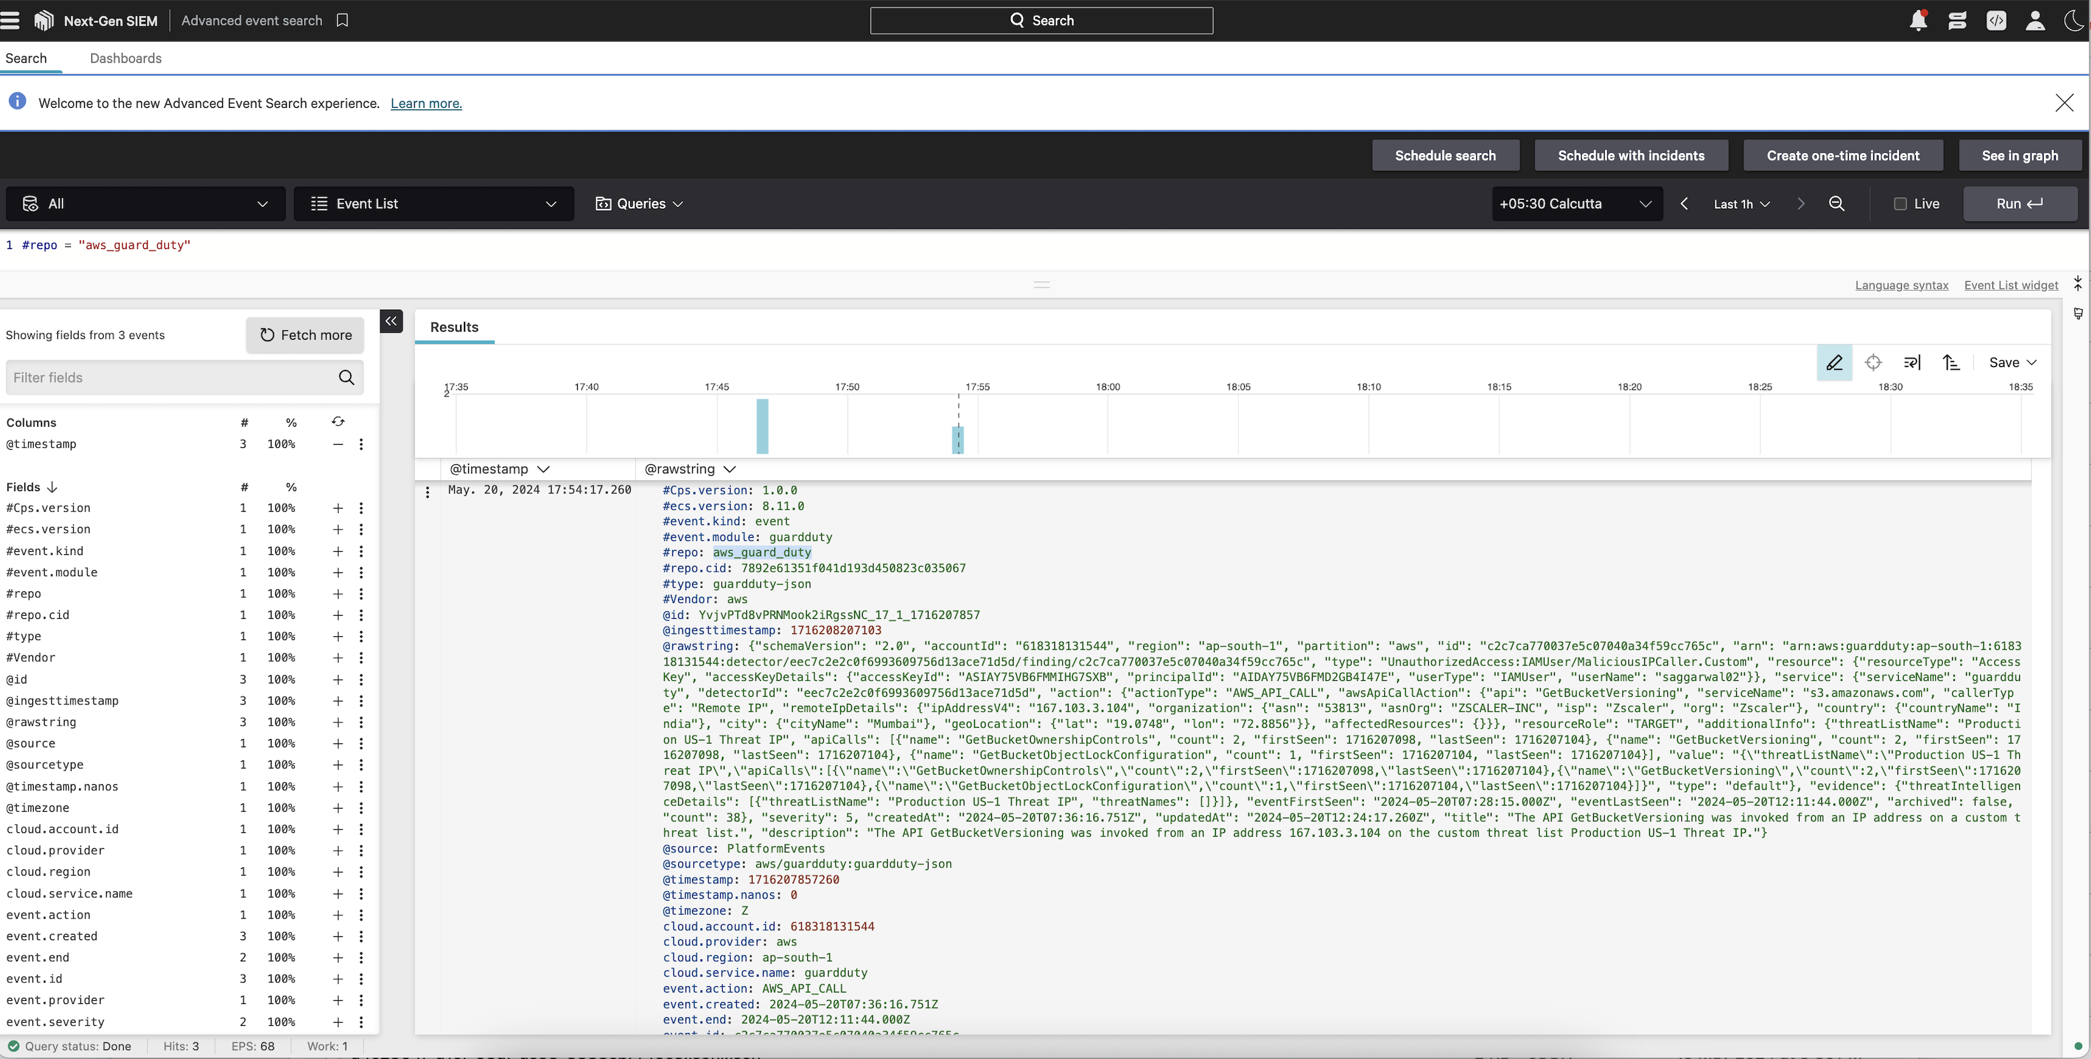This screenshot has height=1059, width=2091.
Task: Enable the Live checkbox
Action: (1901, 204)
